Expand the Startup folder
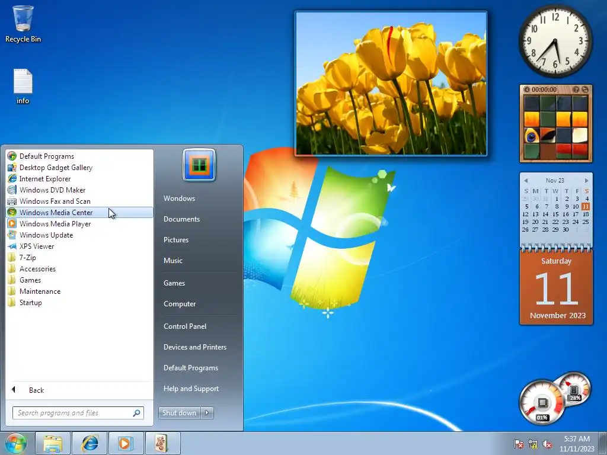607x455 pixels. (x=79, y=302)
